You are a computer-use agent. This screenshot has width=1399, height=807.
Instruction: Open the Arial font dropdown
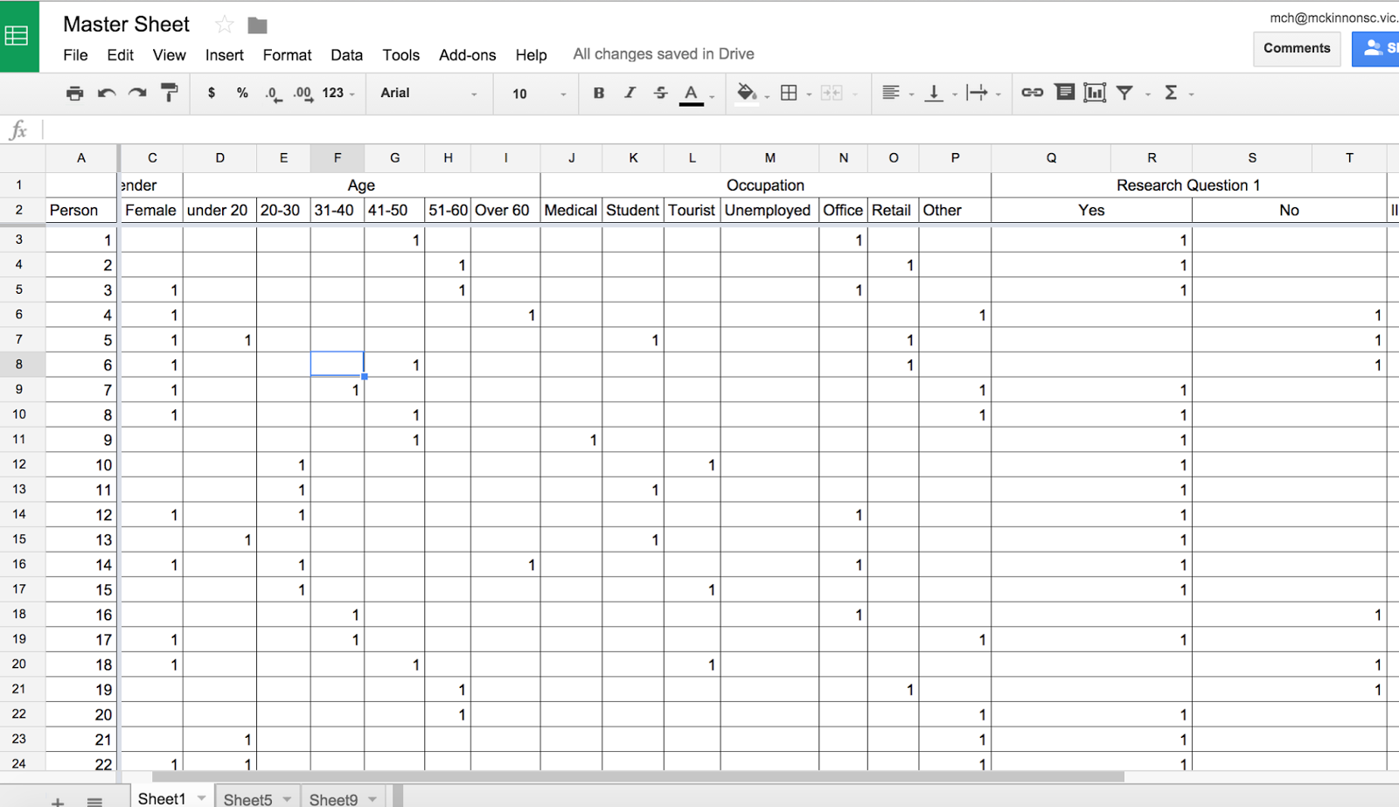(x=428, y=94)
